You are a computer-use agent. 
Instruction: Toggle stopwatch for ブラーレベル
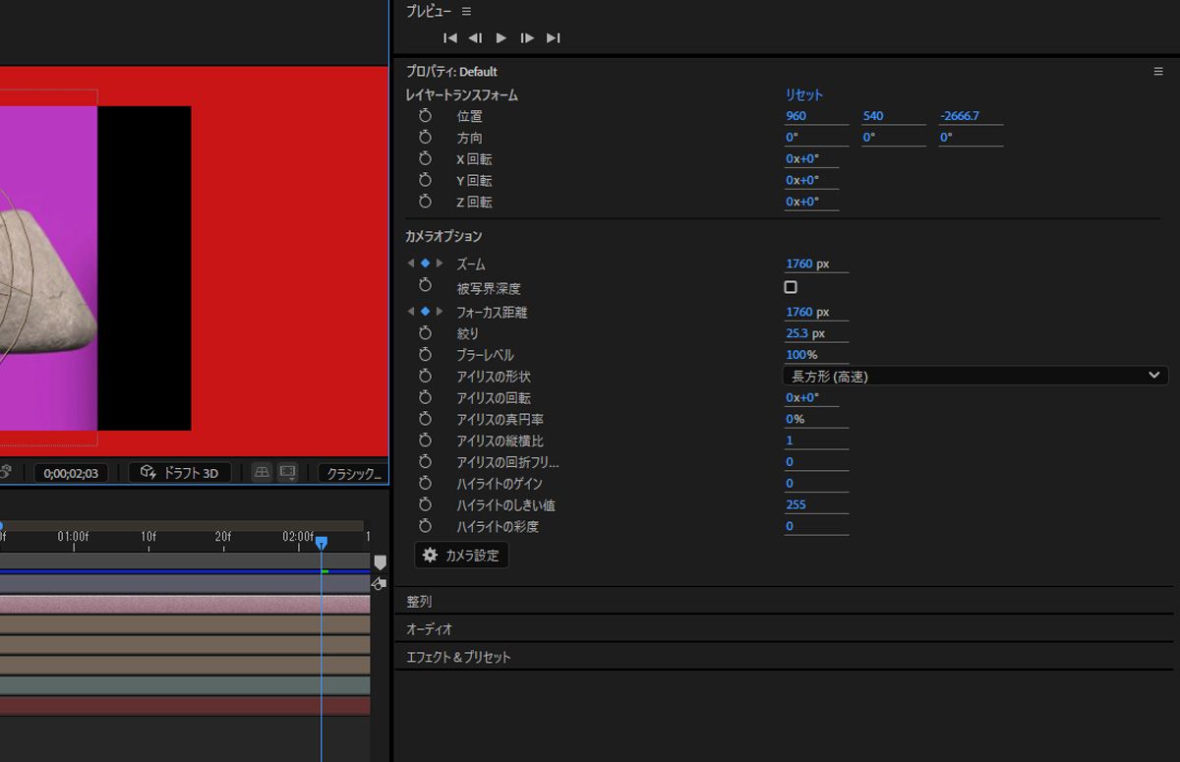point(425,355)
